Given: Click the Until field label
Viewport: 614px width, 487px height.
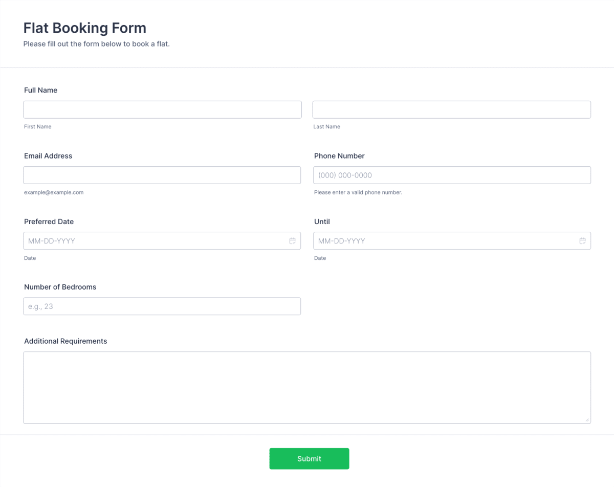Looking at the screenshot, I should click(x=322, y=222).
